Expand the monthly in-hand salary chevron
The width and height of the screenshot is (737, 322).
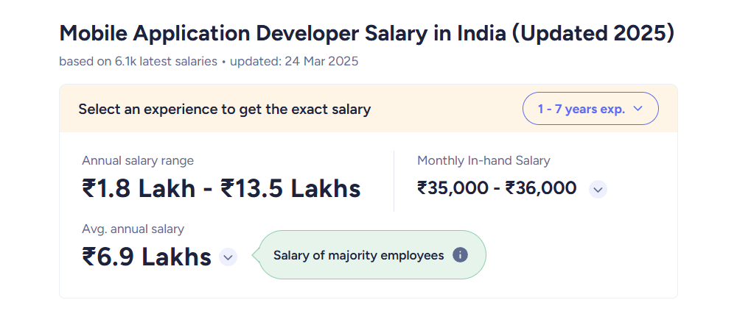click(598, 190)
